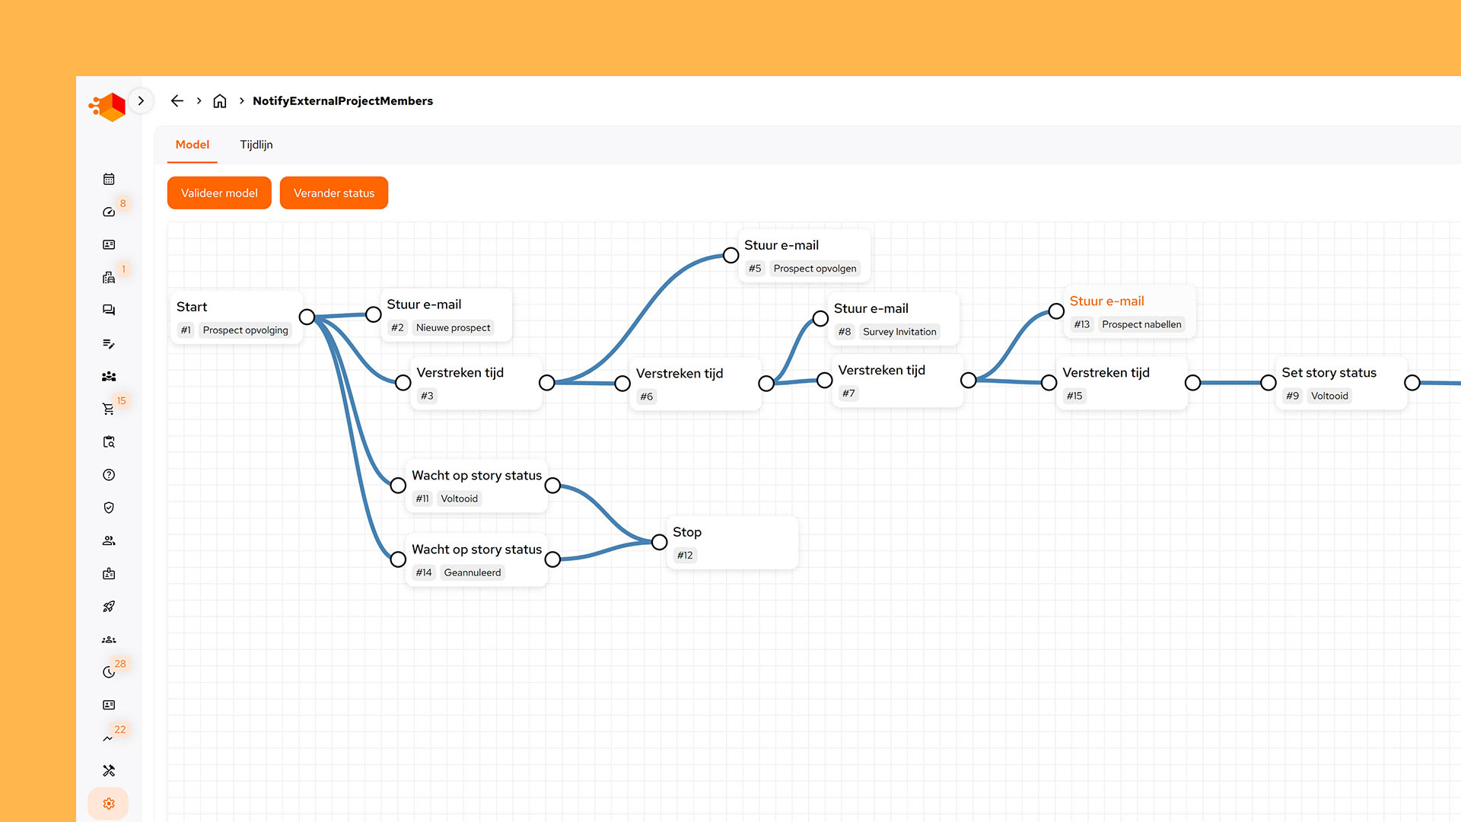Click the rocket icon in sidebar

109,607
